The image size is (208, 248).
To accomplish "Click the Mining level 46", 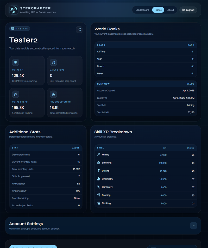I will click(x=193, y=155).
